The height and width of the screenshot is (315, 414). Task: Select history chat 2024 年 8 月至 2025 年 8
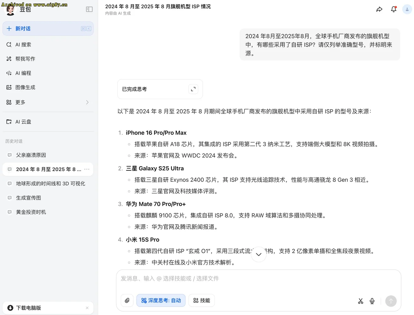click(48, 169)
